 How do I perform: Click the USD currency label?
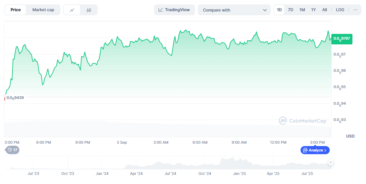350,136
